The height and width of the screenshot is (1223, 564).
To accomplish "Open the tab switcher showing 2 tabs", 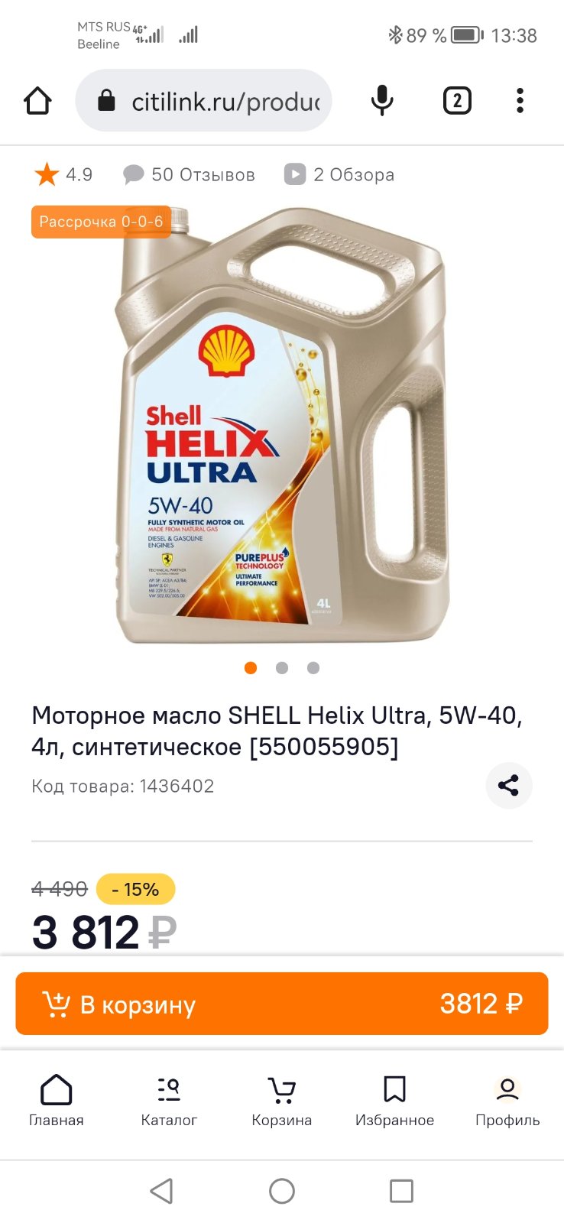I will (x=457, y=101).
